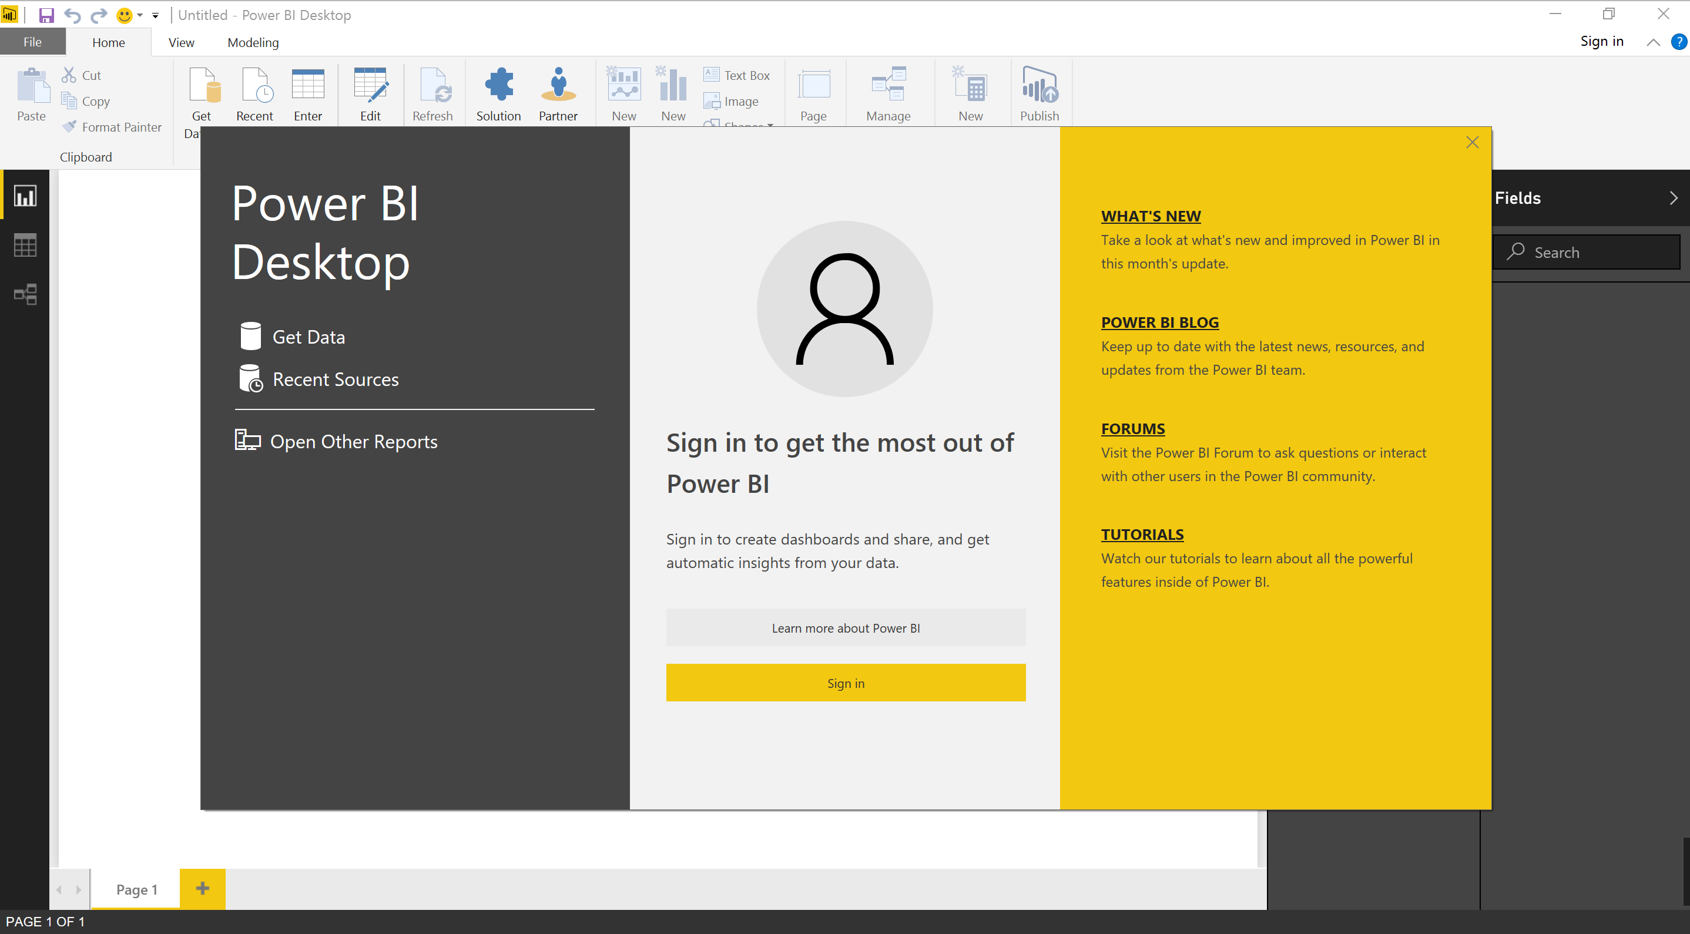This screenshot has height=934, width=1690.
Task: Insert an Image from the ribbon
Action: point(731,101)
